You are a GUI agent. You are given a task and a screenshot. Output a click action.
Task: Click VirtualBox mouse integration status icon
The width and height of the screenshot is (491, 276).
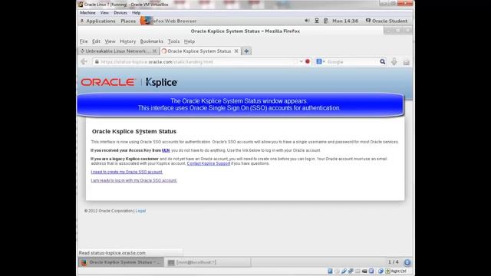pos(381,271)
